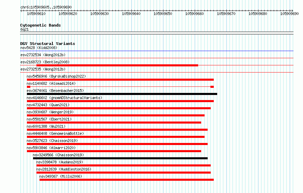Image resolution: width=303 pixels, height=193 pixels.
Task: Click the red bar under nsv3527623
Action: tap(117, 144)
